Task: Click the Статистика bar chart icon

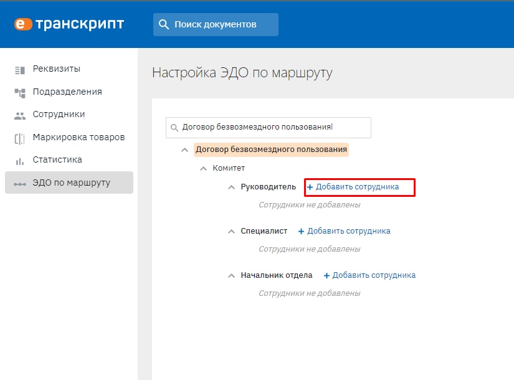Action: point(20,161)
